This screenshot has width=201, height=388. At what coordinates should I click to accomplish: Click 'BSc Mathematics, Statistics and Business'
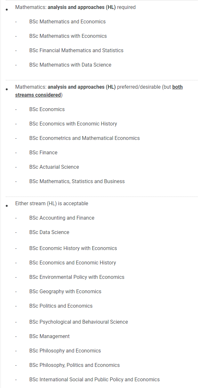click(77, 182)
